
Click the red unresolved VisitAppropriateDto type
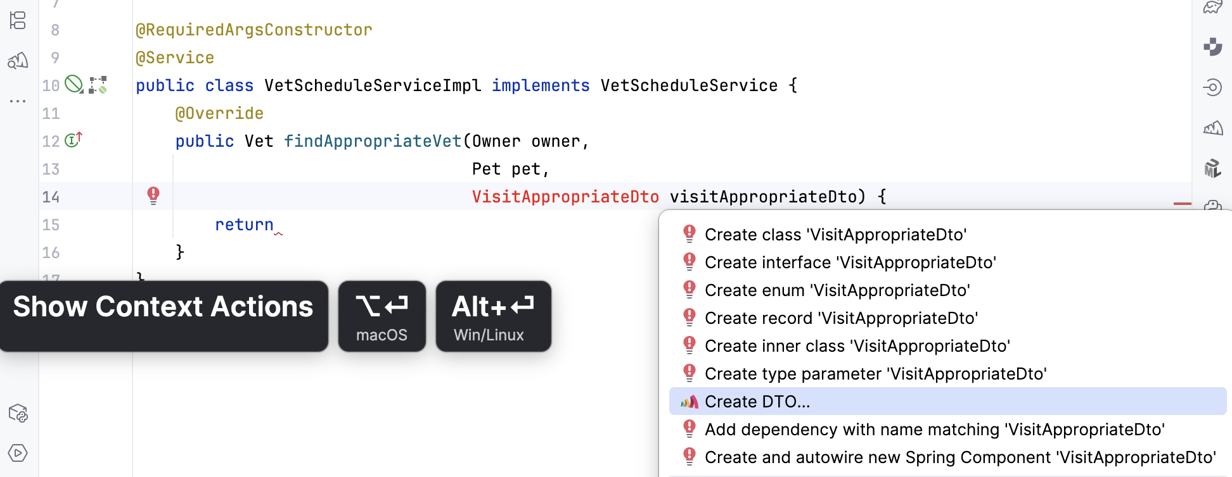pos(565,197)
